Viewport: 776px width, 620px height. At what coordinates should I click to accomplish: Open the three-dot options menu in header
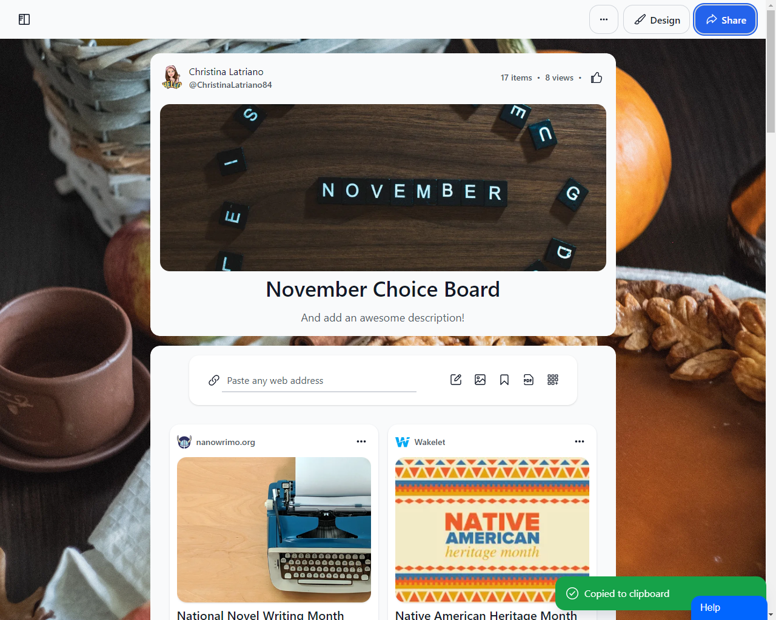[604, 19]
